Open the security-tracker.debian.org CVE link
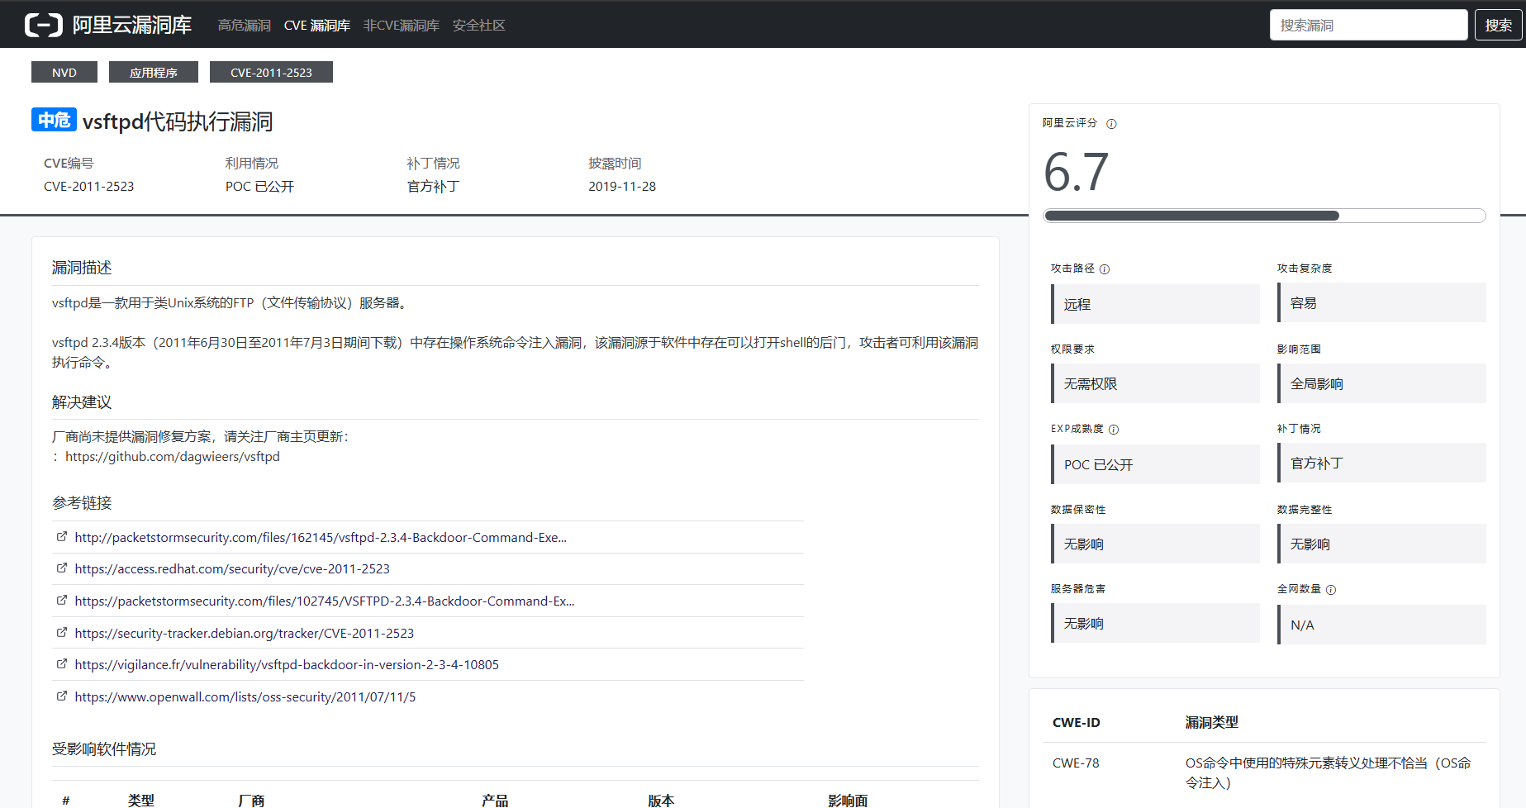 coord(245,634)
